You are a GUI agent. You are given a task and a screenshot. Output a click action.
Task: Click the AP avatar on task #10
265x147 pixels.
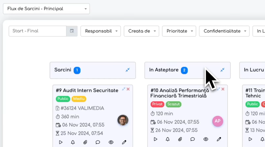[218, 121]
